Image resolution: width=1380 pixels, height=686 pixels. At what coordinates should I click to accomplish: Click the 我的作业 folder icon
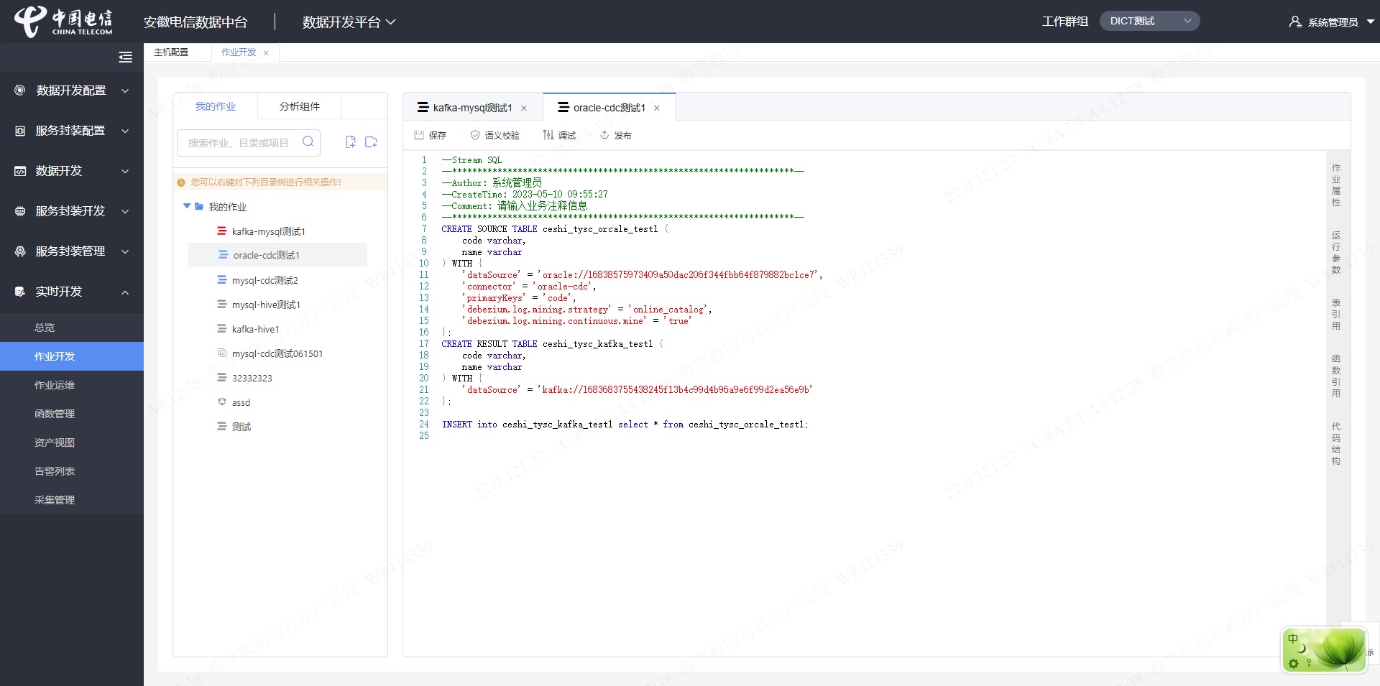(x=199, y=206)
